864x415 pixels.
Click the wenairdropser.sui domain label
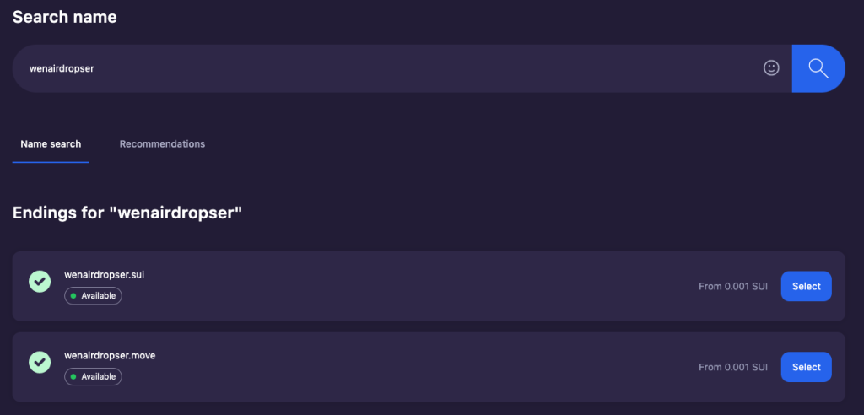(x=104, y=274)
